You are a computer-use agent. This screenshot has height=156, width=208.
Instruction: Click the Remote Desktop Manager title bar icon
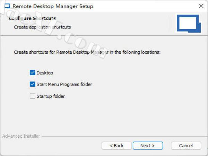[x=6, y=6]
